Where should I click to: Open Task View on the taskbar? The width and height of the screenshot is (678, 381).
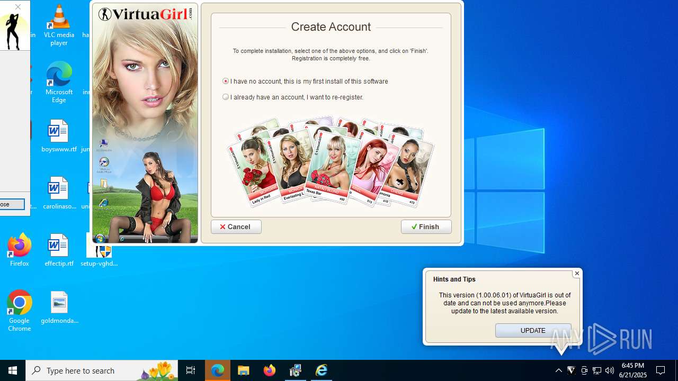point(191,370)
